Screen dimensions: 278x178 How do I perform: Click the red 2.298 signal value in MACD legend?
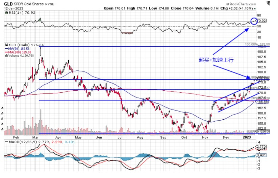(56, 142)
